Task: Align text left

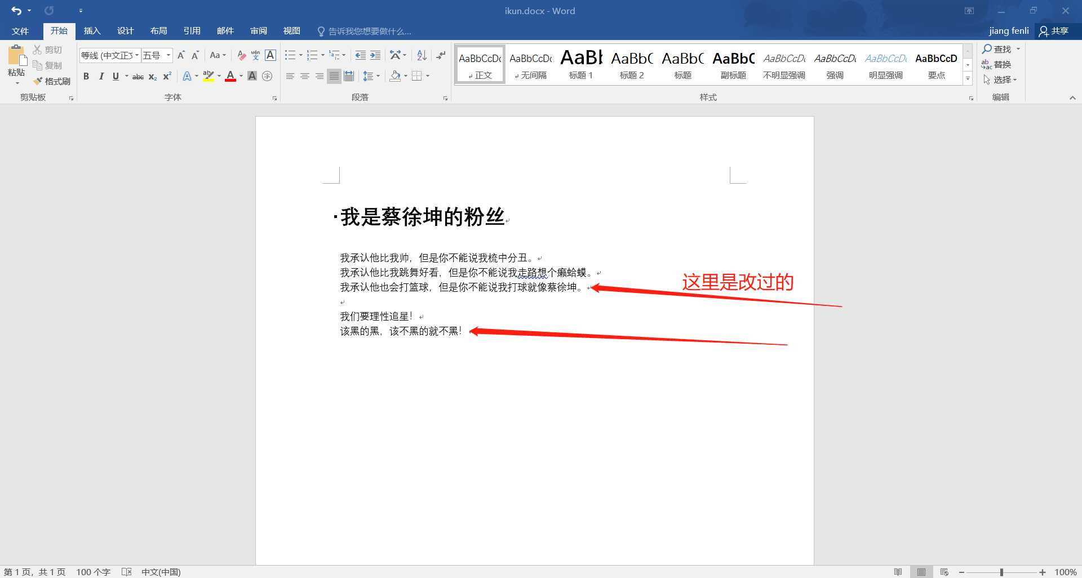Action: tap(290, 76)
